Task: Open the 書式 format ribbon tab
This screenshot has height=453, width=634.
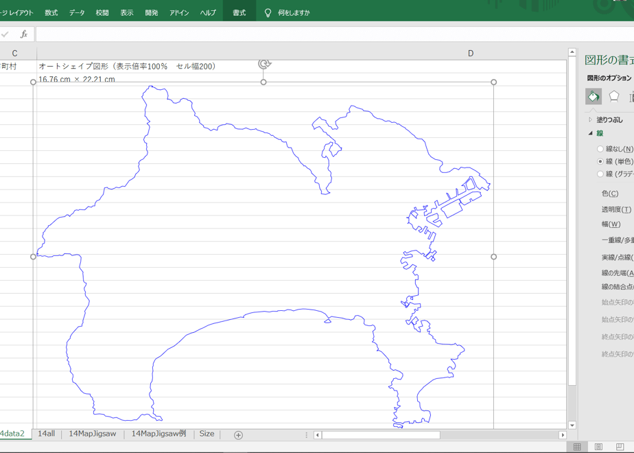Action: (239, 13)
